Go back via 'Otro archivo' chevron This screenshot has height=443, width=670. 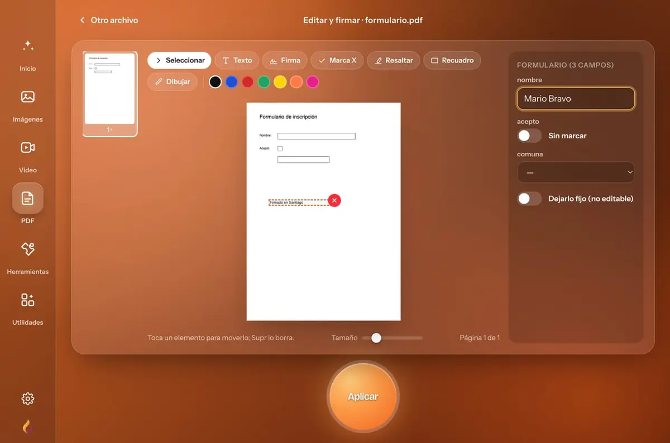(x=83, y=20)
